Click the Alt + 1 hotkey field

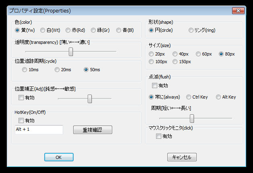38,130
